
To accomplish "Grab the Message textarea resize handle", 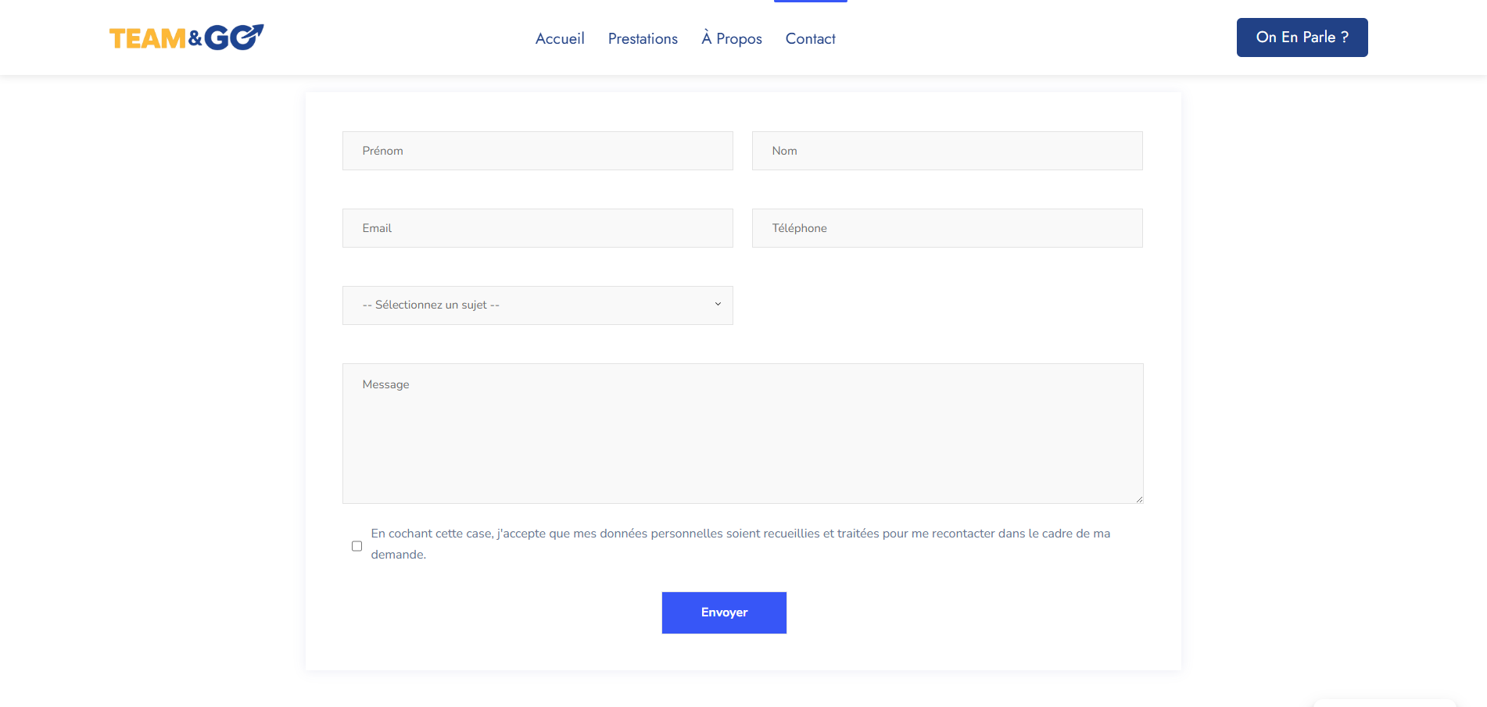I will click(x=1139, y=499).
